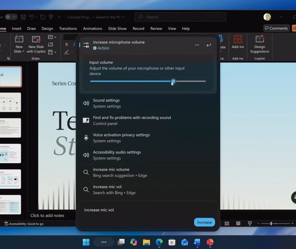This screenshot has height=249, width=296.
Task: Click the Input volume slider handle
Action: (x=173, y=81)
